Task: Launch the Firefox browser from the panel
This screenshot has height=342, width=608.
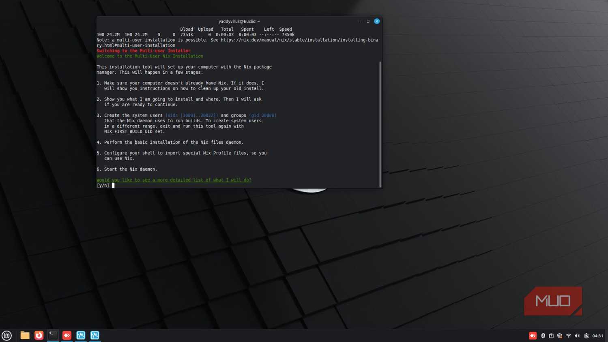Action: [39, 336]
